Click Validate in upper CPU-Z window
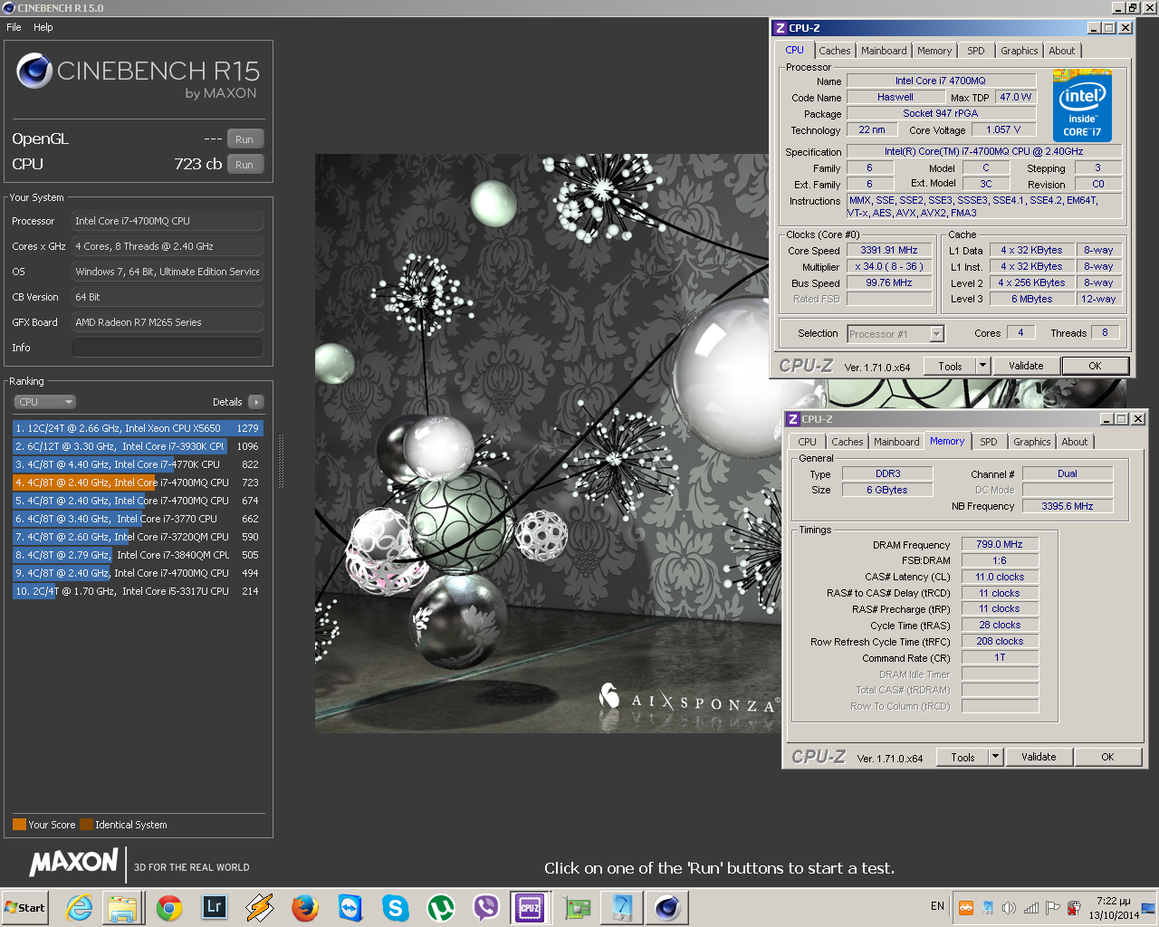The width and height of the screenshot is (1159, 927). [1026, 366]
